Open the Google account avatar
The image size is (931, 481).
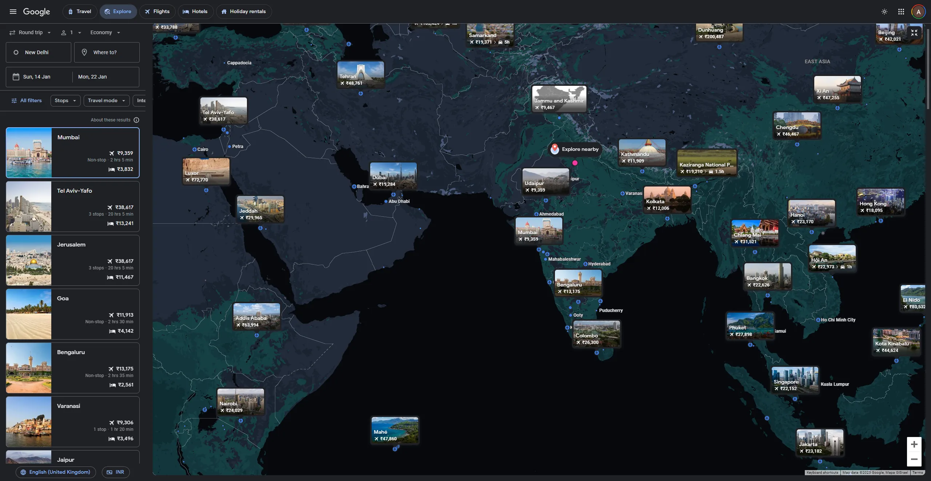[918, 12]
